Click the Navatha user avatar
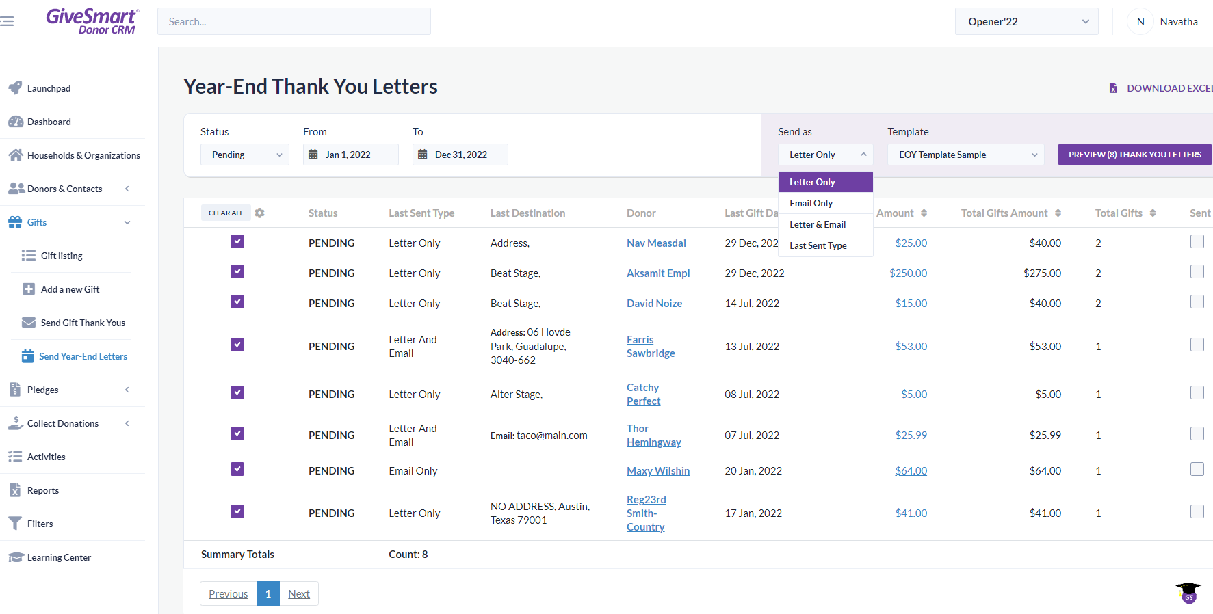 [1140, 22]
